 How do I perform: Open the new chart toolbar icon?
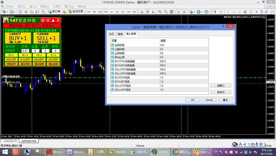4,12
